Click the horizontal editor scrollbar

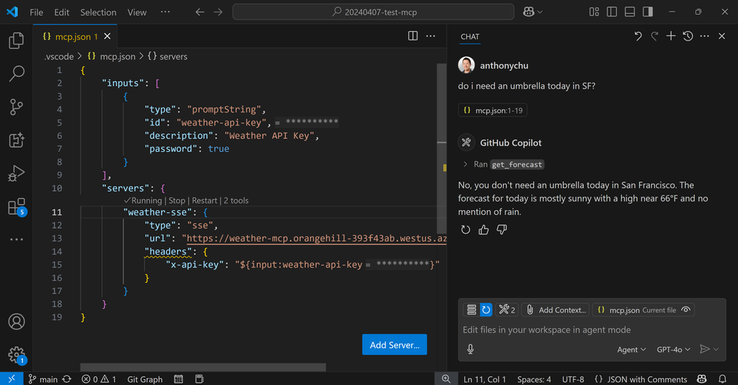(x=203, y=367)
